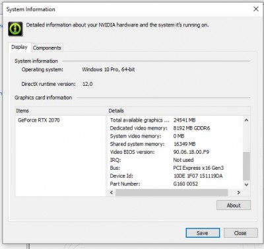
Task: Select the Display tab
Action: click(19, 47)
